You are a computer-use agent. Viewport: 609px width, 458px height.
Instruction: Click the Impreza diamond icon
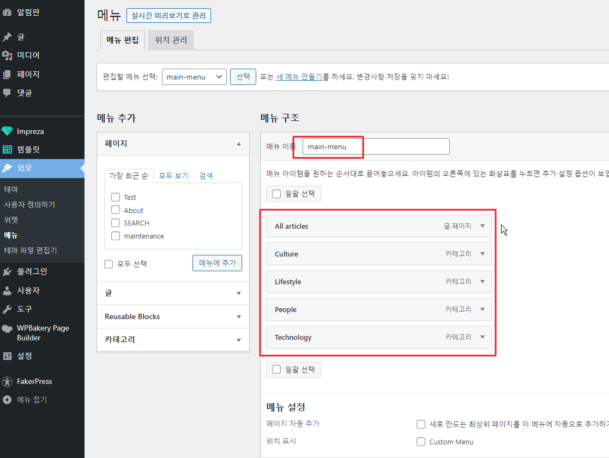(7, 131)
